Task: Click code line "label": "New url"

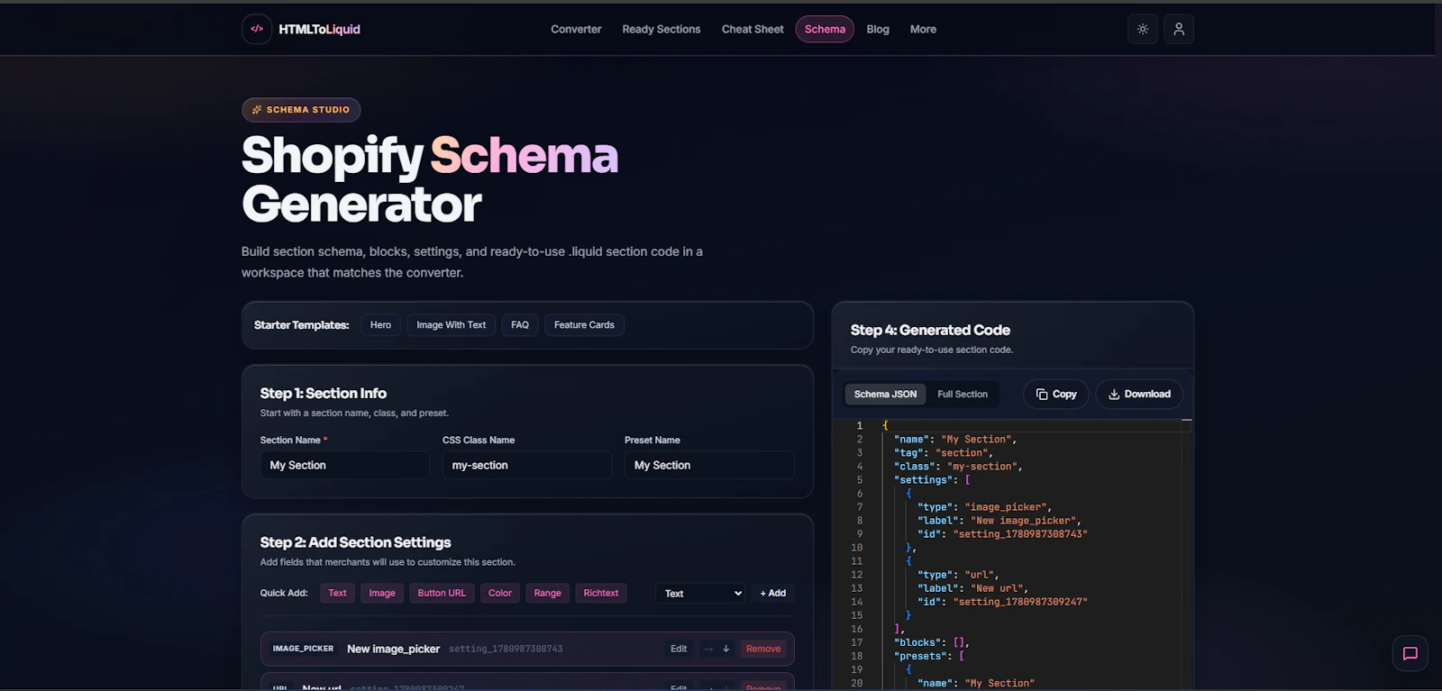Action: [x=972, y=588]
